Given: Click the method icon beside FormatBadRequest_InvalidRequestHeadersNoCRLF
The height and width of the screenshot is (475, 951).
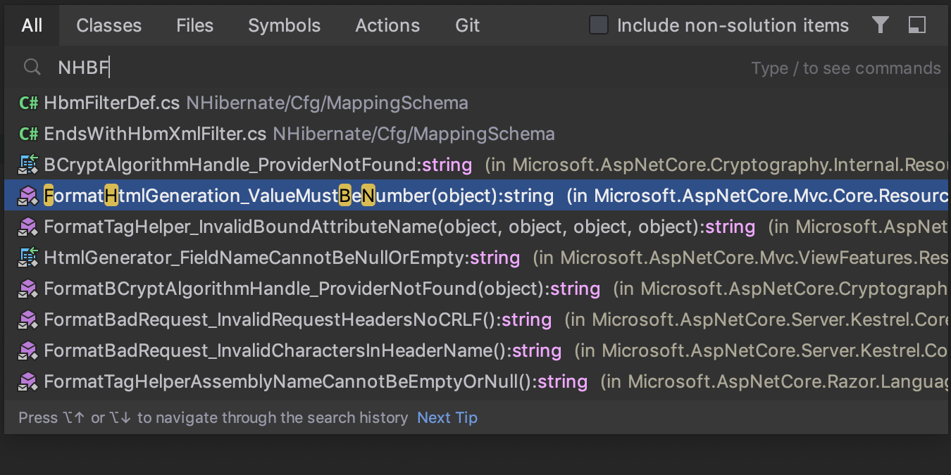Looking at the screenshot, I should (28, 319).
